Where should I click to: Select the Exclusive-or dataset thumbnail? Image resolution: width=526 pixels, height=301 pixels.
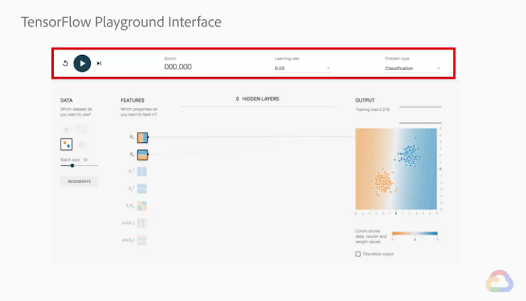click(81, 129)
